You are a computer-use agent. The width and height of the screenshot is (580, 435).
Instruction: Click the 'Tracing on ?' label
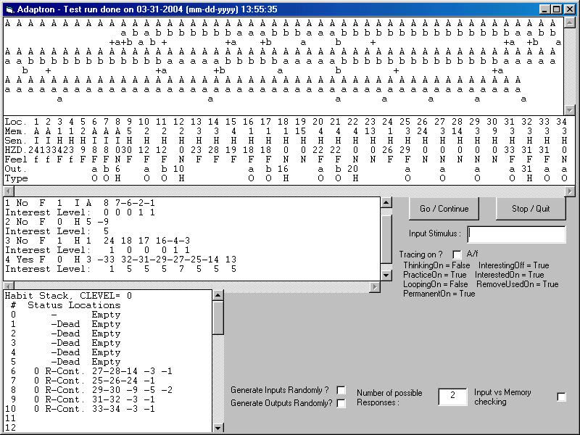[420, 254]
